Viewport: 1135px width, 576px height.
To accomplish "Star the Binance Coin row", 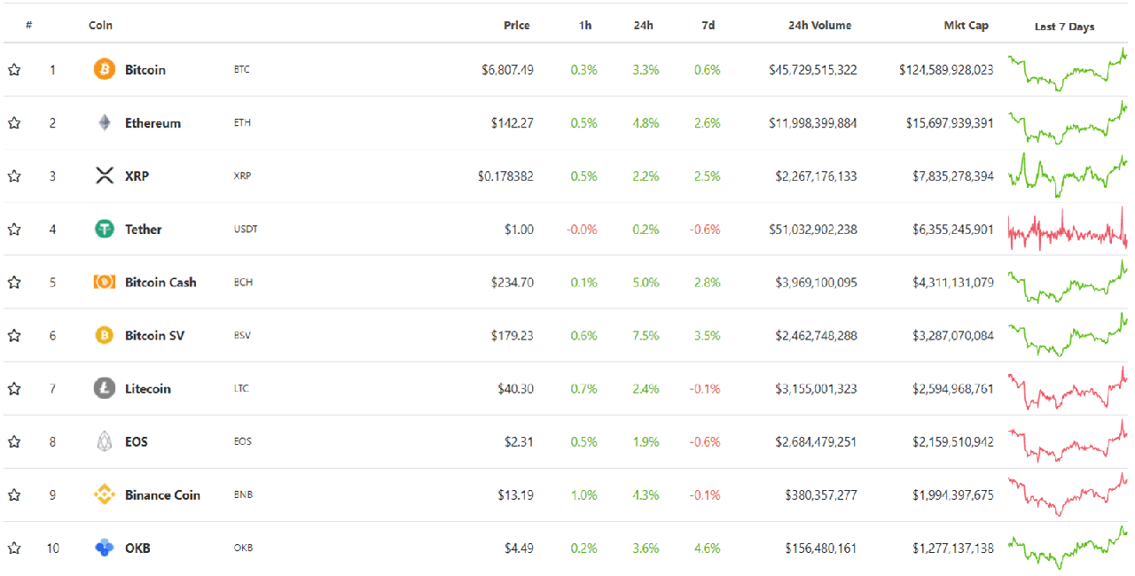I will click(x=14, y=495).
